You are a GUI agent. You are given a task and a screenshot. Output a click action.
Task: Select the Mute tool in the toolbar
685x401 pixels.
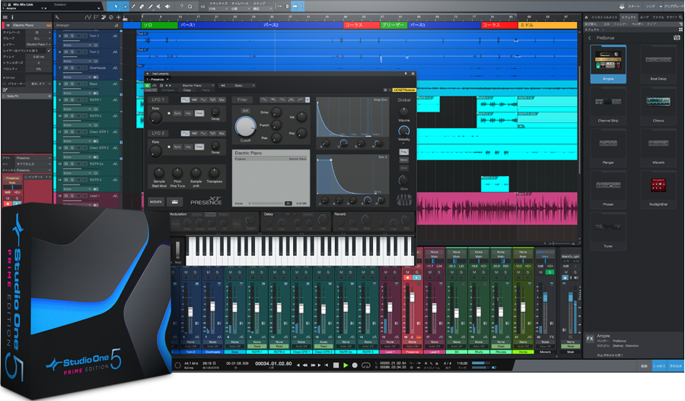click(159, 7)
